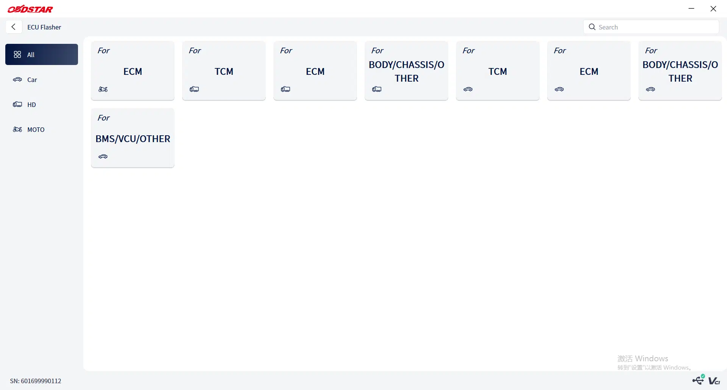Open the heavy-duty BODY/CHASSIS/OTHER tile
This screenshot has height=390, width=727.
pos(406,71)
